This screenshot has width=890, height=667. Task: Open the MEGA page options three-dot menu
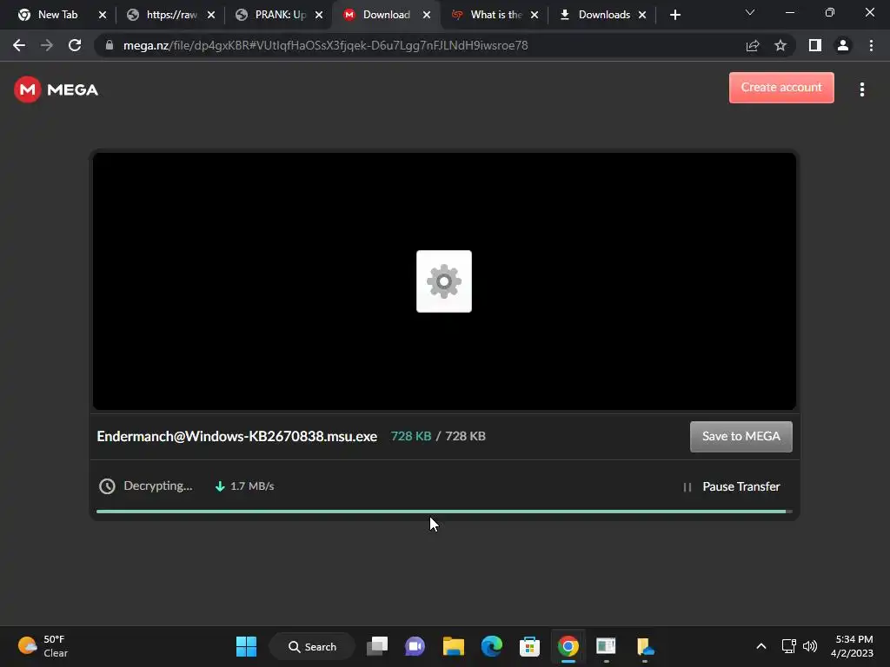pyautogui.click(x=861, y=89)
